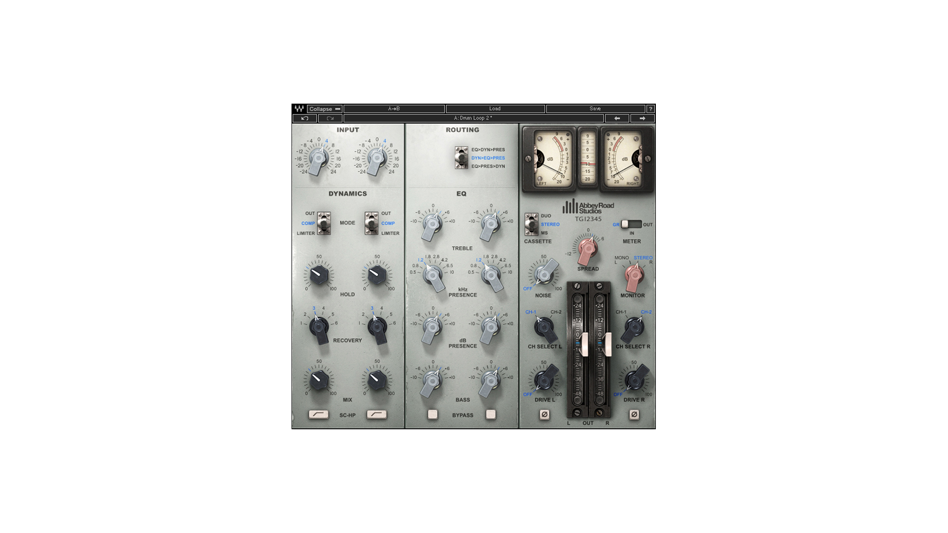Toggle right channel phase invert button
The height and width of the screenshot is (533, 948).
point(634,415)
